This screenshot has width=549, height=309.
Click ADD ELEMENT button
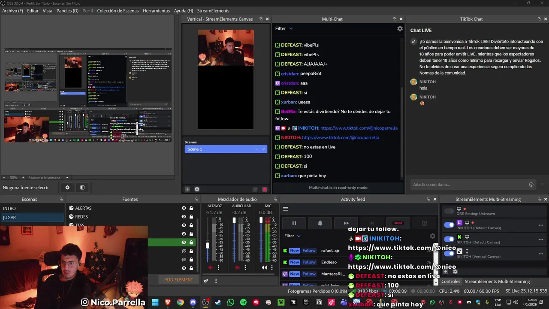(x=178, y=280)
